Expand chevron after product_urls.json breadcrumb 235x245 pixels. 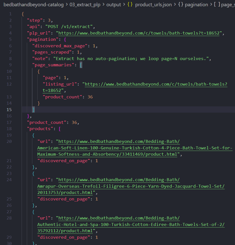[175, 5]
